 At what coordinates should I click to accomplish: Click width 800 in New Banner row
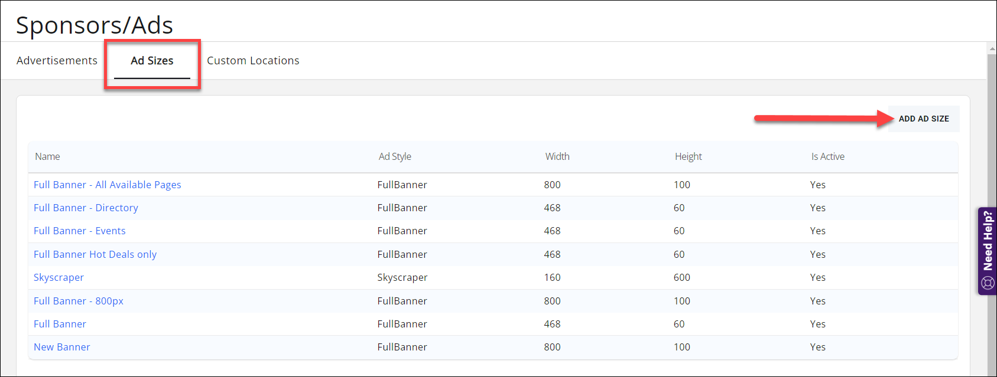[x=553, y=347]
